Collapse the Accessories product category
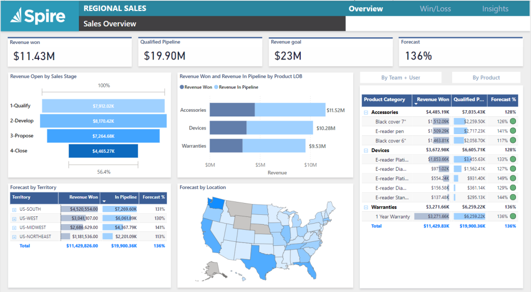531x292 pixels. [366, 112]
